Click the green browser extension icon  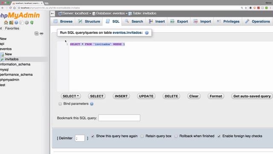click(x=266, y=8)
